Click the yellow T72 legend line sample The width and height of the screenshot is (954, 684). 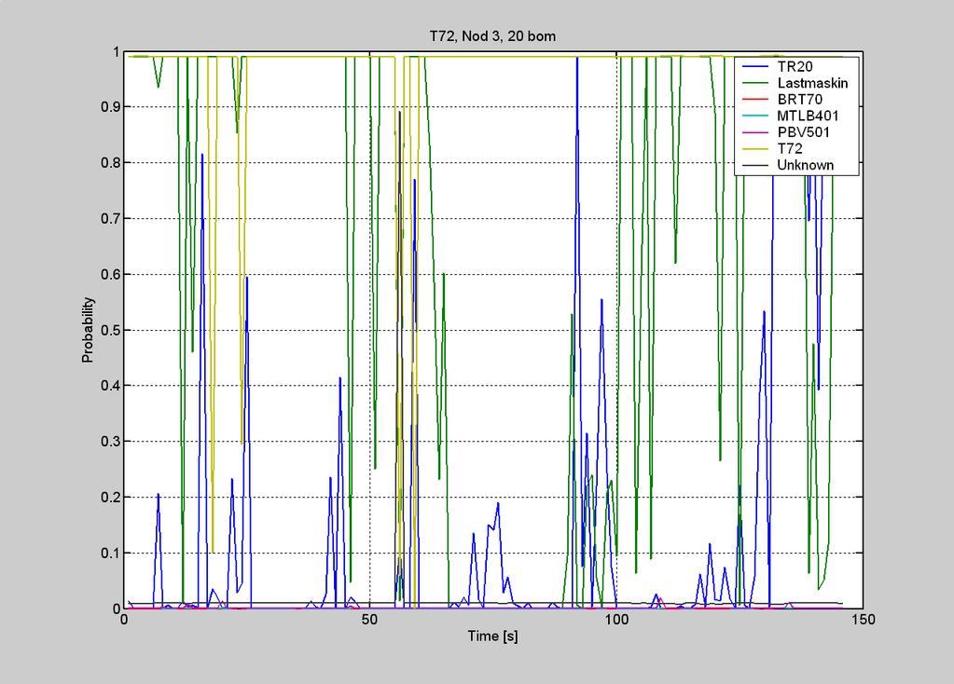click(x=755, y=149)
